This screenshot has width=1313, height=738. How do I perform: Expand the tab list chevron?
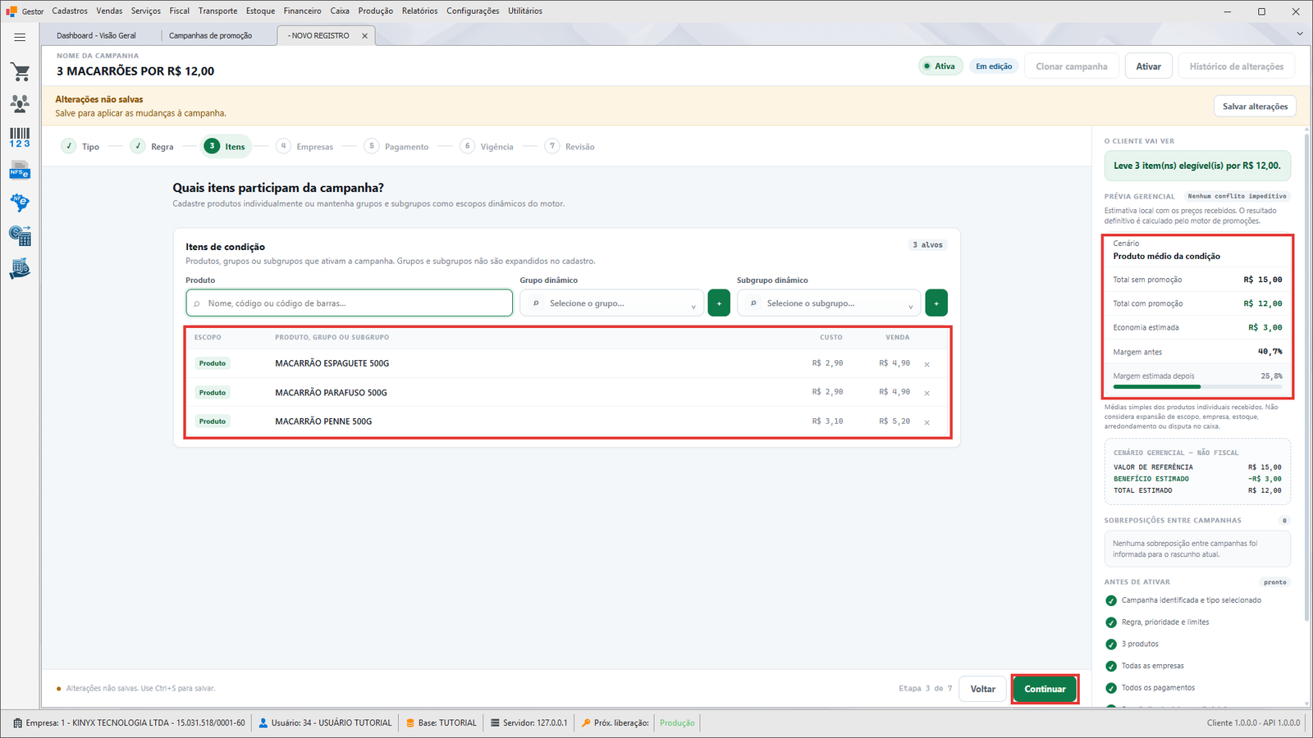(1299, 34)
